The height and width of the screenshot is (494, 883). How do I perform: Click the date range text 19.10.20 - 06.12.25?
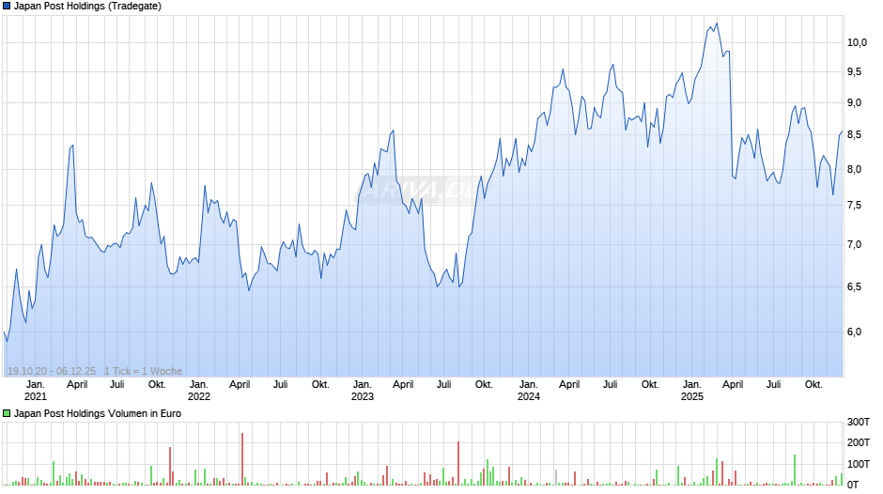click(x=52, y=371)
